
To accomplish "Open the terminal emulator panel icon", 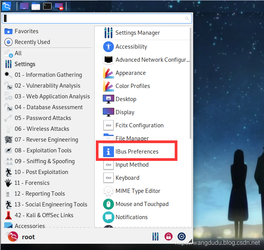I will click(47, 7).
